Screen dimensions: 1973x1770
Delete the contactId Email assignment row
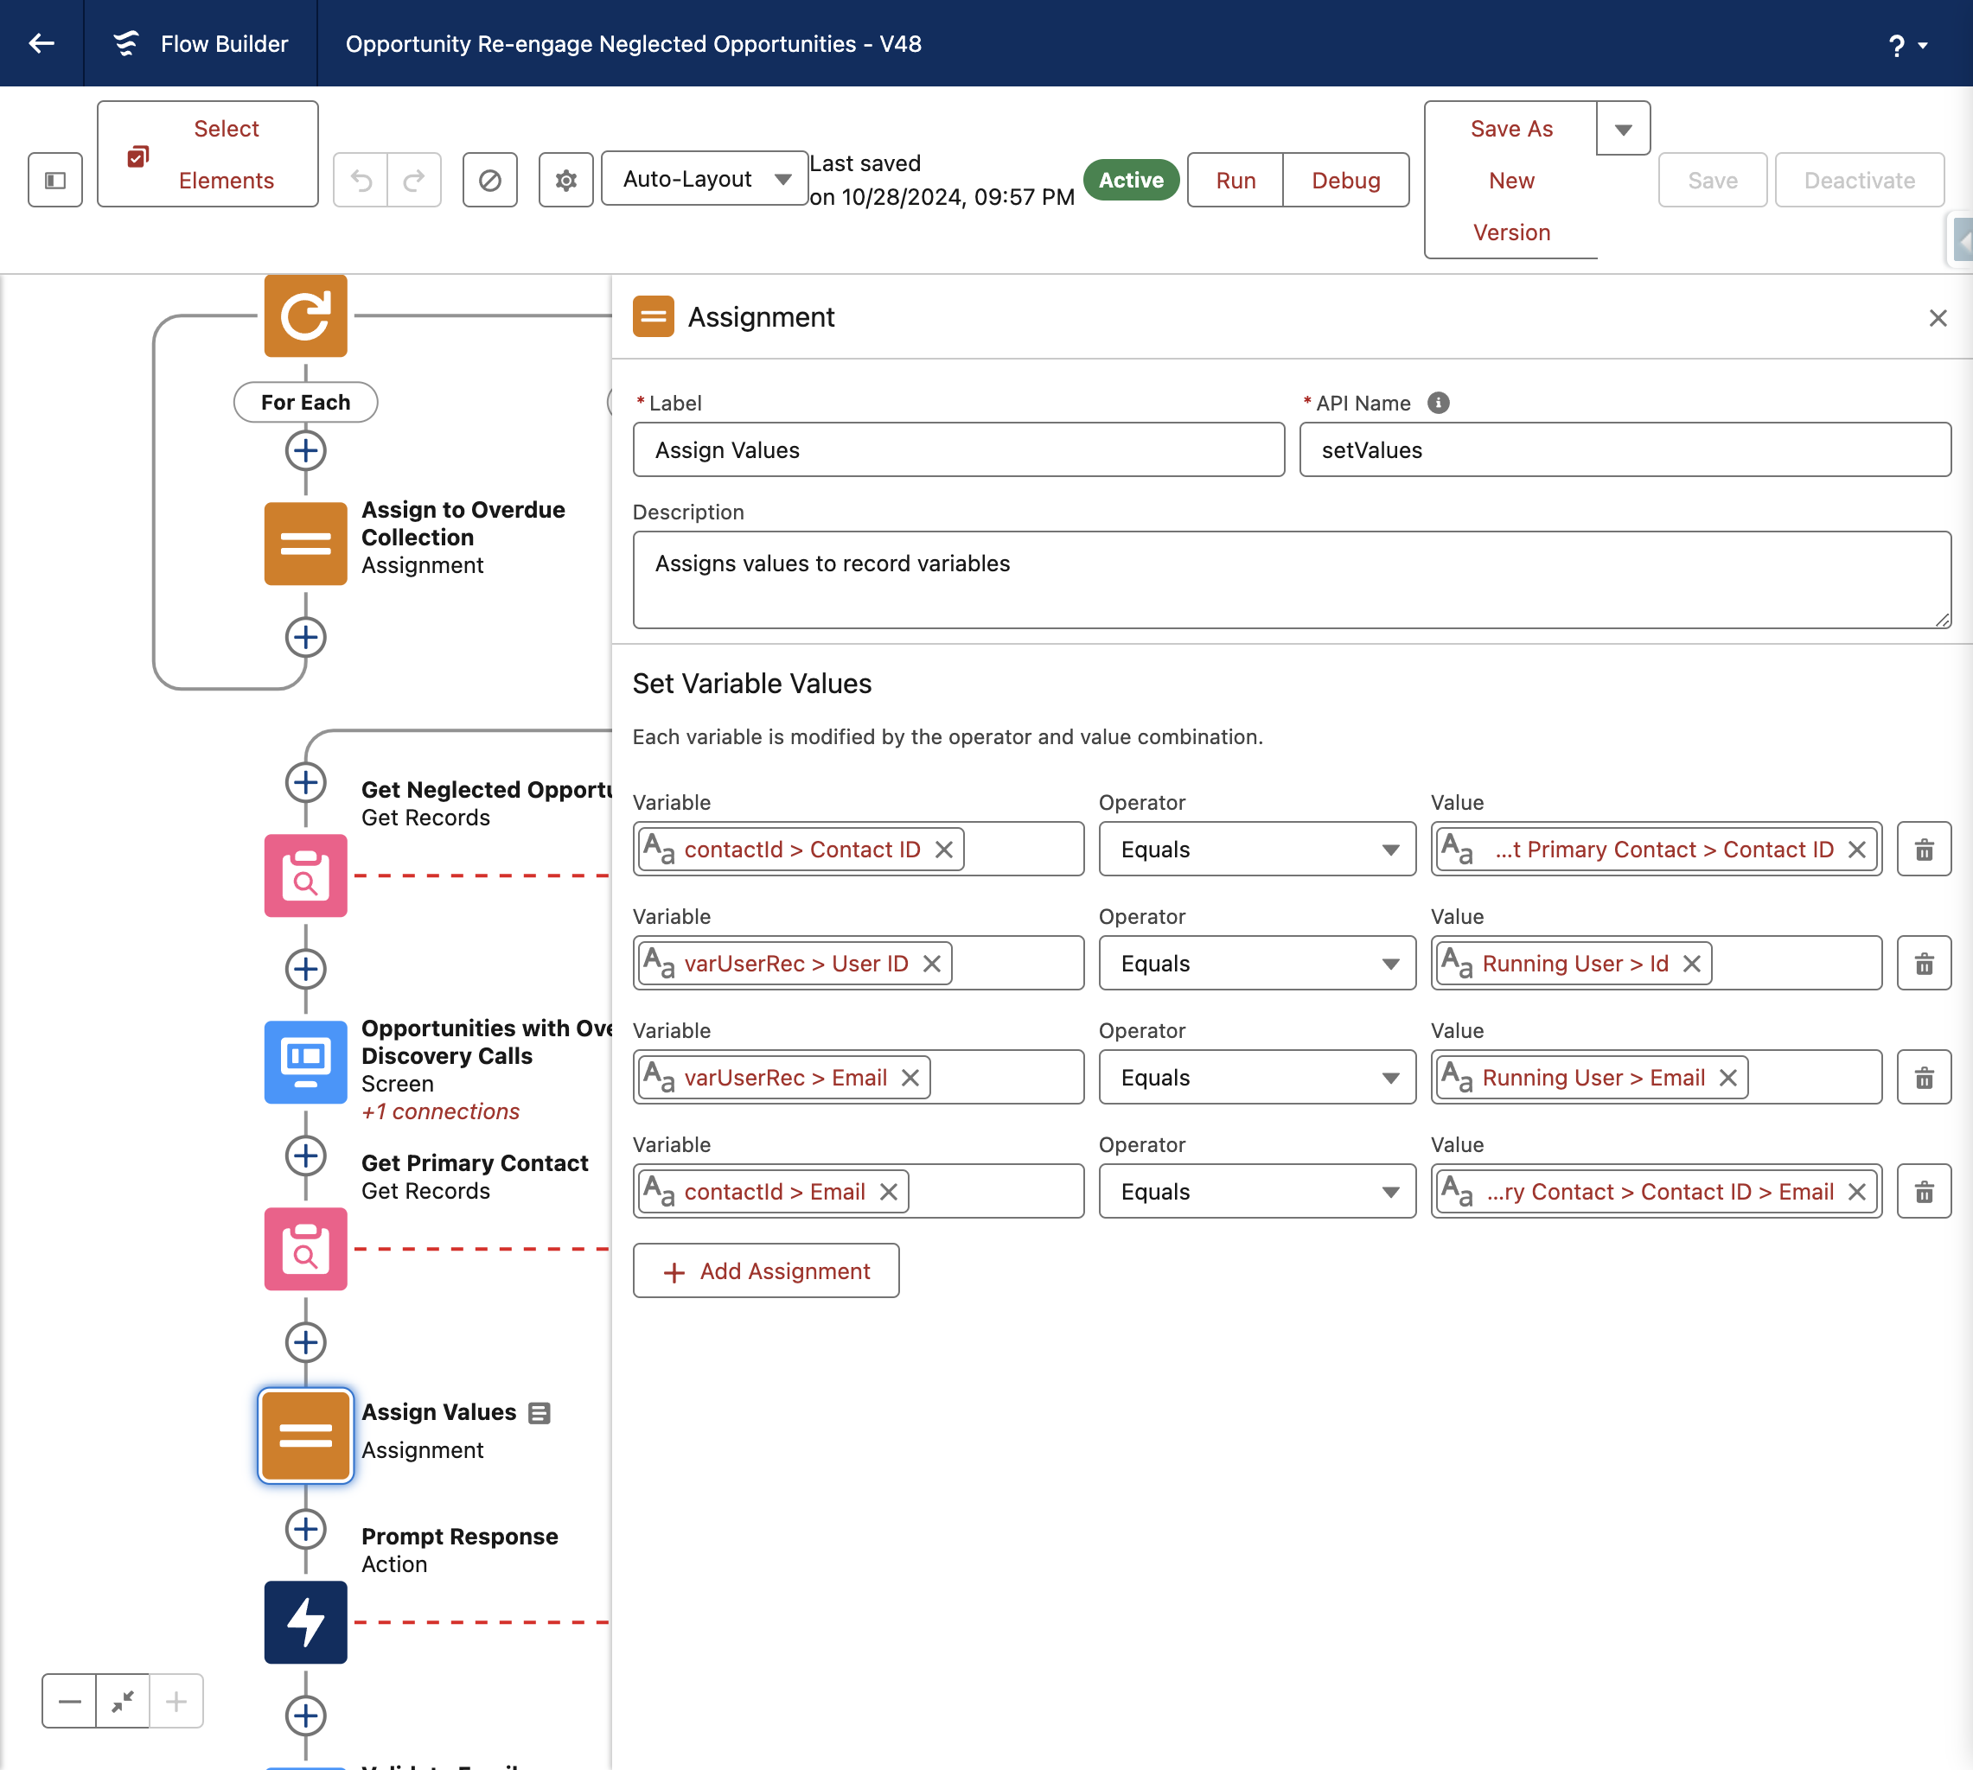[x=1925, y=1191]
